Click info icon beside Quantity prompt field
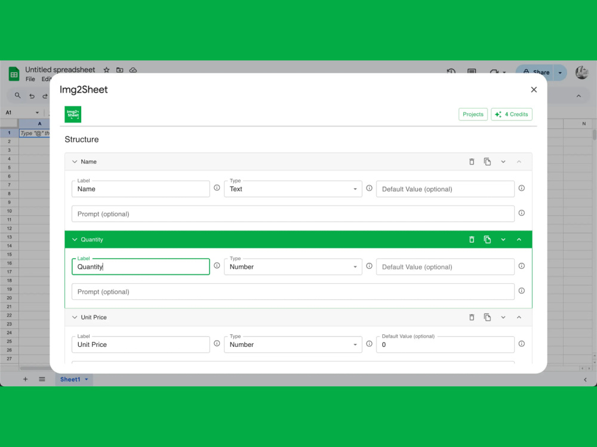597x447 pixels. pyautogui.click(x=522, y=291)
